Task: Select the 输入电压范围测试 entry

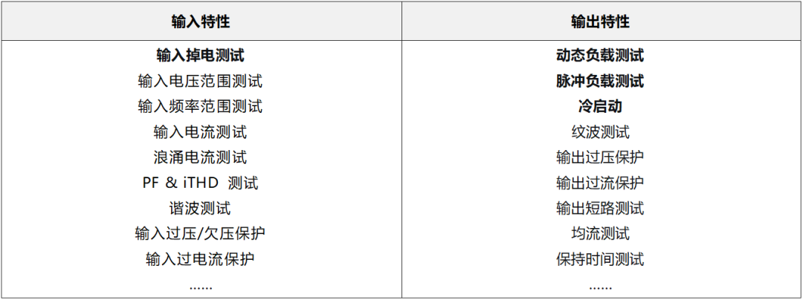Action: (200, 81)
